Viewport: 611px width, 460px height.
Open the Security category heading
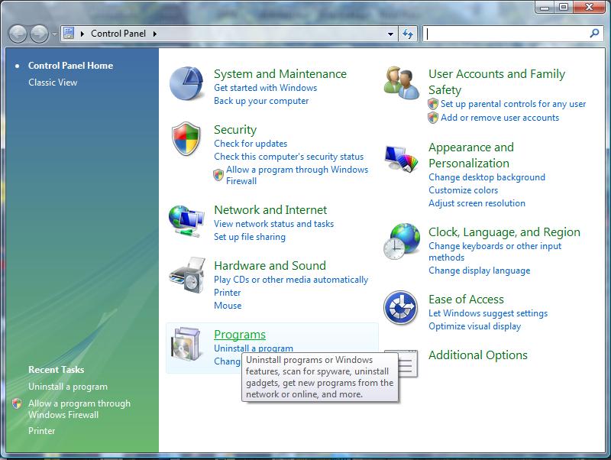click(235, 129)
